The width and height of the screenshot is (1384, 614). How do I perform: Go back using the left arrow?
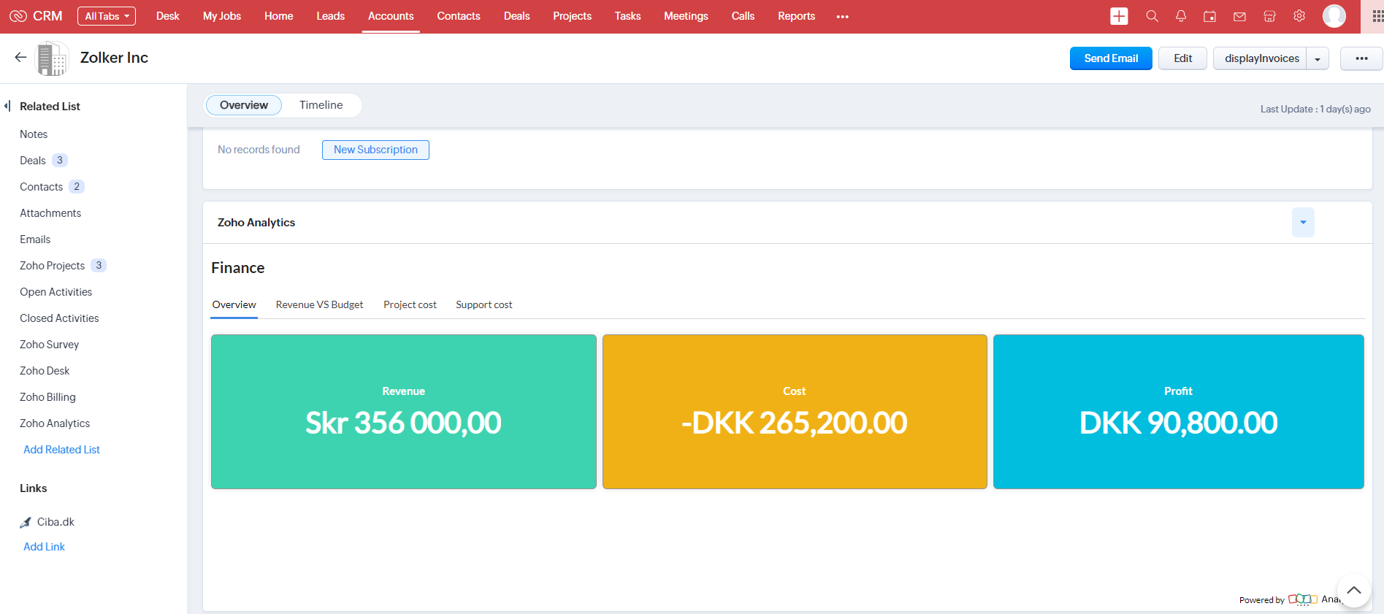20,57
